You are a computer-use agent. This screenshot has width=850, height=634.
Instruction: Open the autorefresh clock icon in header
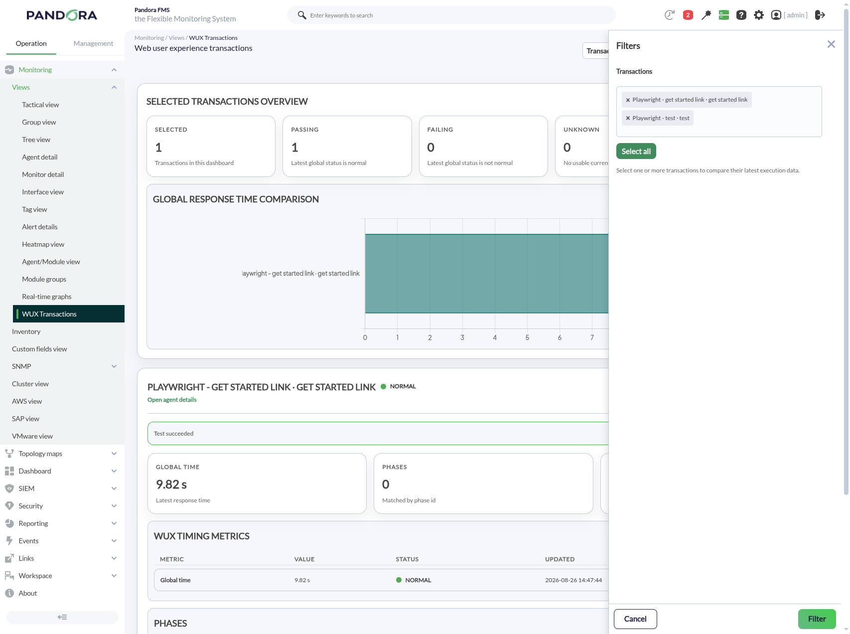669,15
